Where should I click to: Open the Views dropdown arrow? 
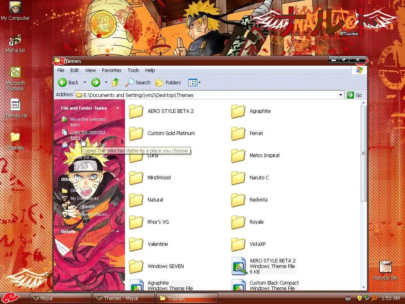(199, 83)
